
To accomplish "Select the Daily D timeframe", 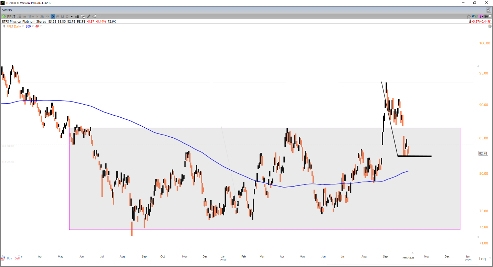I will pyautogui.click(x=53, y=17).
